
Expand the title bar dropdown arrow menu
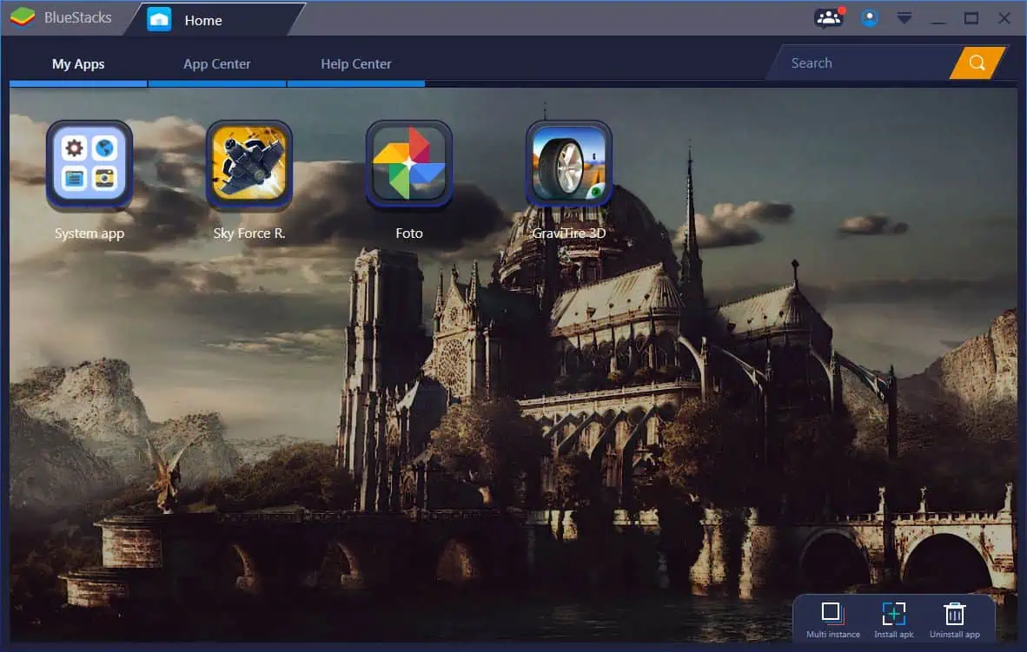pos(904,18)
